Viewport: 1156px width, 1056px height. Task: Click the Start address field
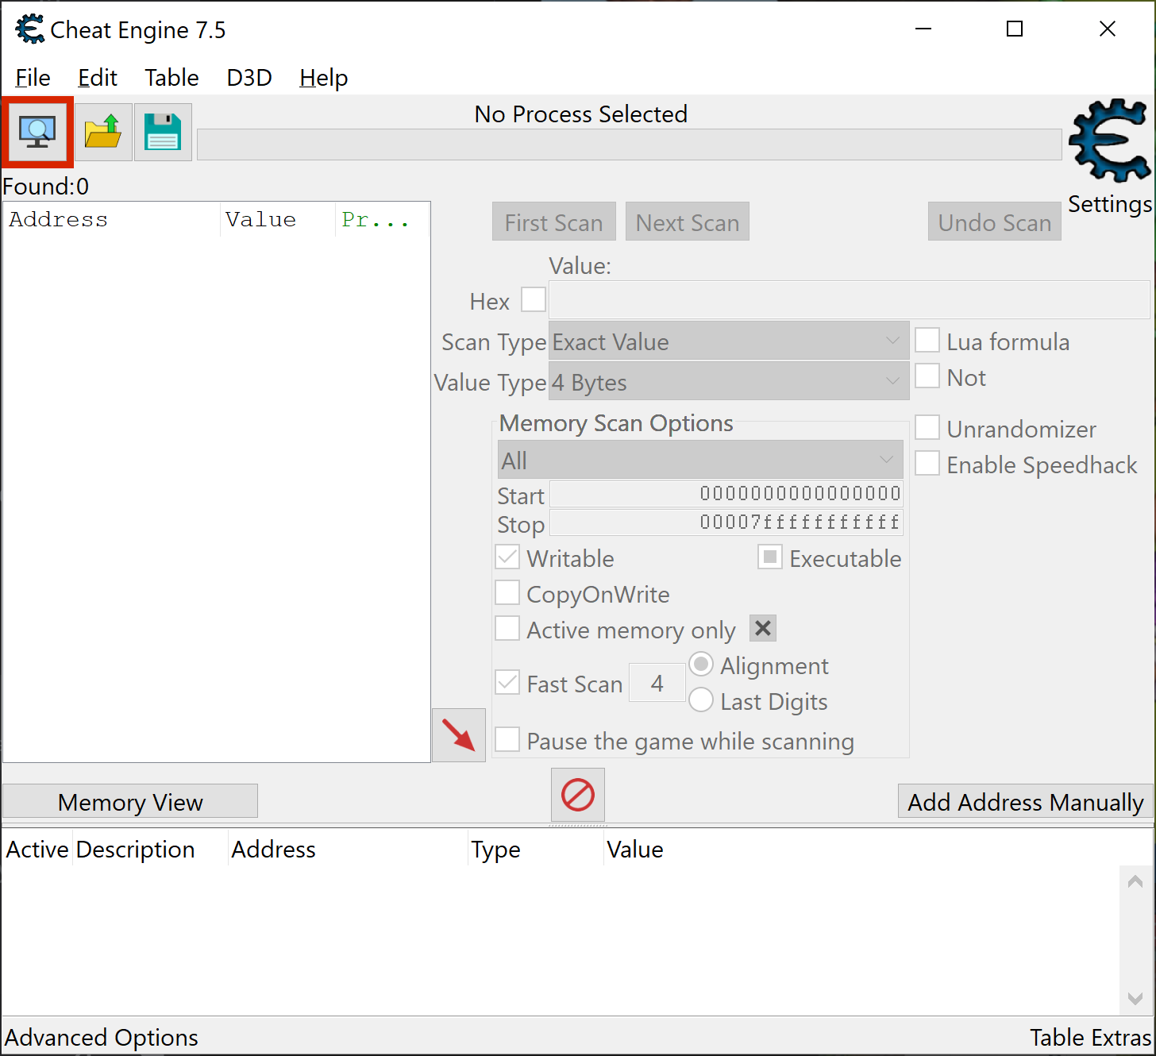click(x=726, y=494)
